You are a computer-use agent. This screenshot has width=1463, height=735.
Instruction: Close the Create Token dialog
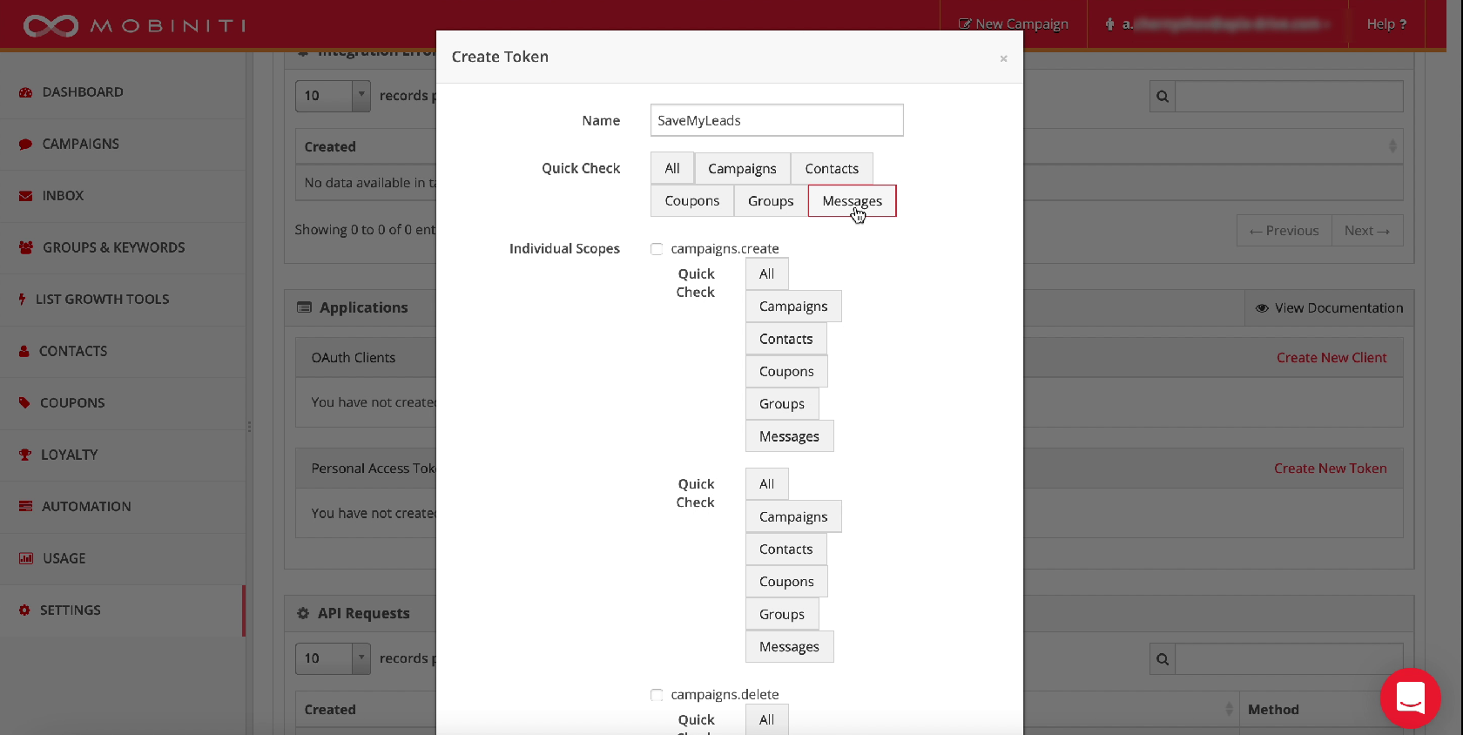pos(1003,58)
